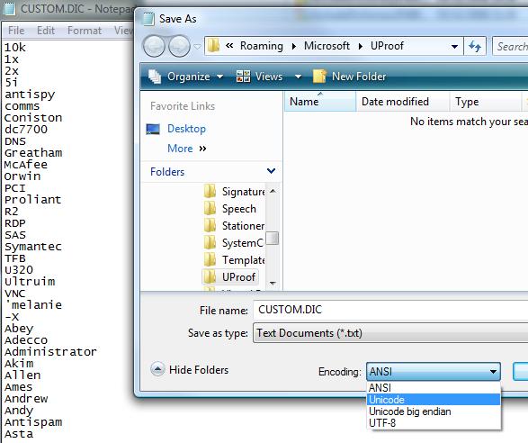The height and width of the screenshot is (443, 528).
Task: Sort by the Name column header
Action: pos(320,102)
